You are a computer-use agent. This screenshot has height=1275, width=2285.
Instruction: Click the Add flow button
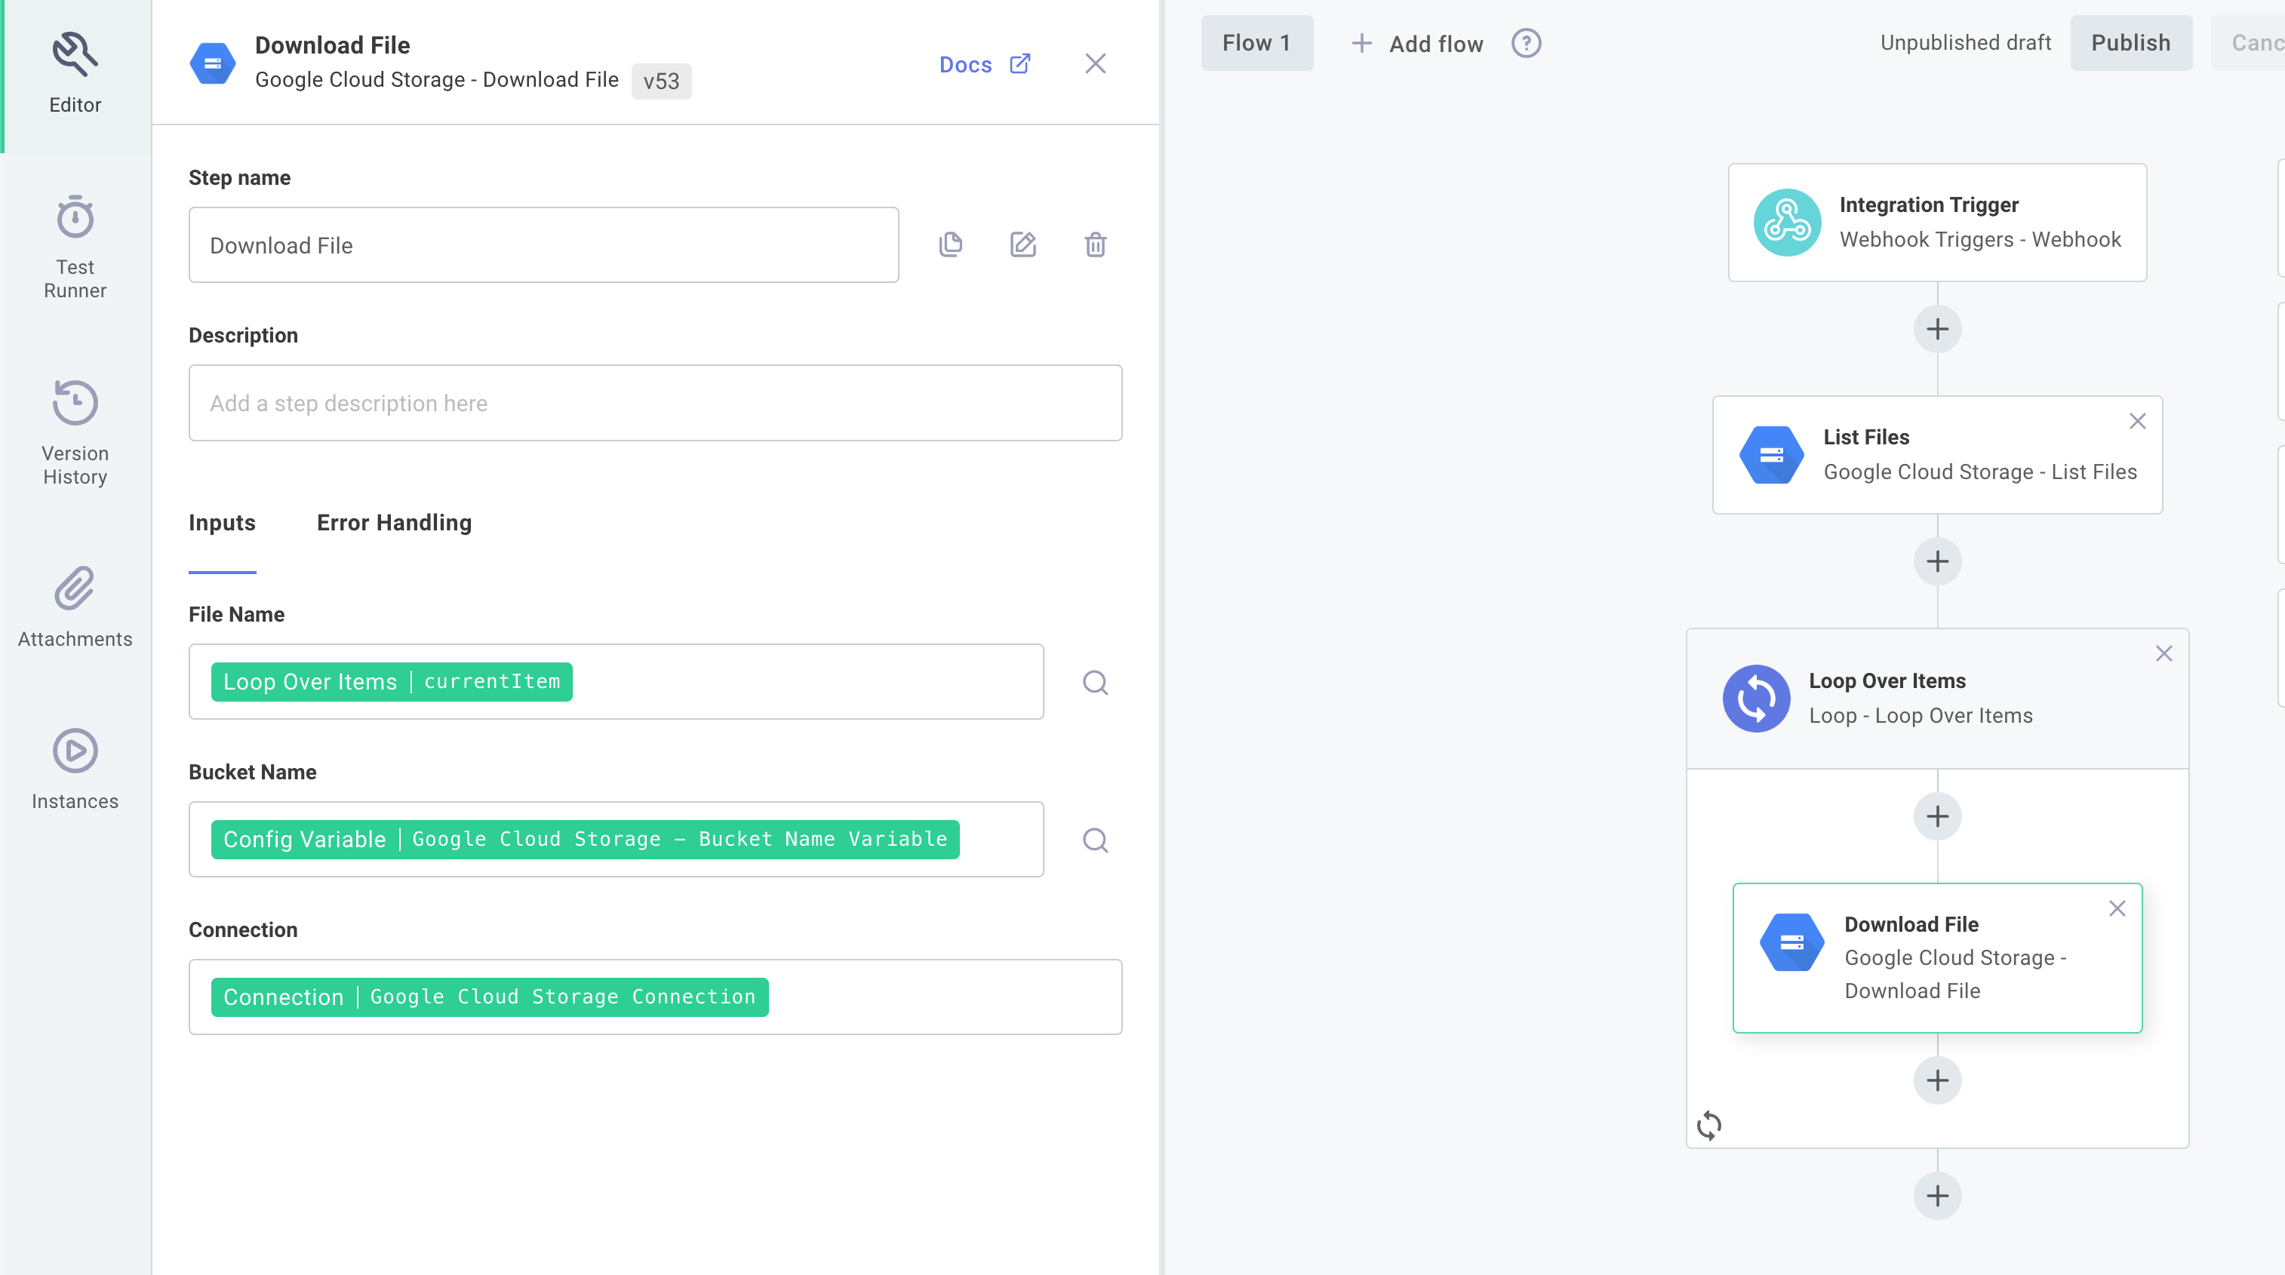pyautogui.click(x=1416, y=44)
